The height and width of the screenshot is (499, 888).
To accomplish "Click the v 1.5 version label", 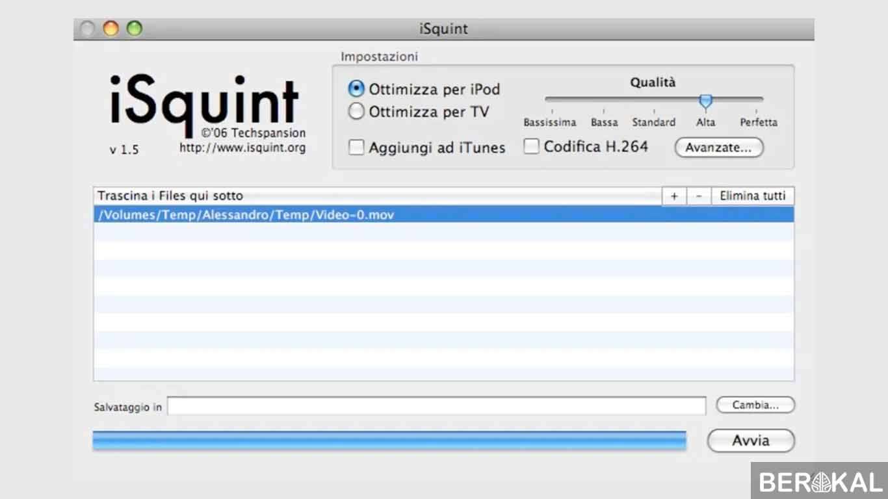I will point(124,149).
